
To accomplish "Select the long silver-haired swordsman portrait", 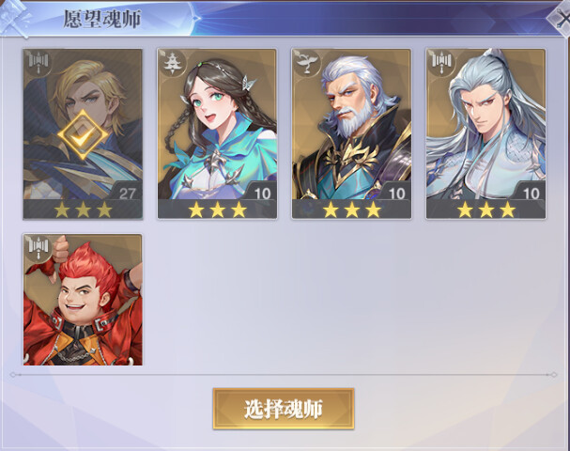I will pos(485,124).
